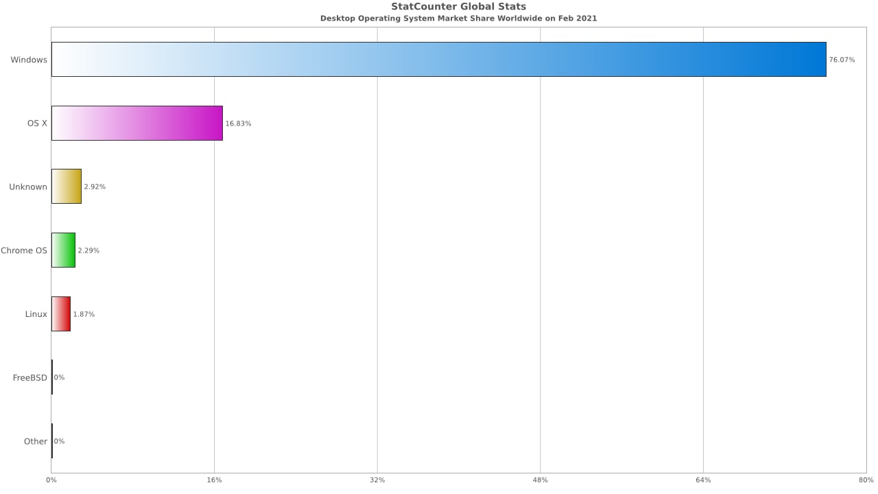Click the x-axis origin 0% tick label

point(51,480)
